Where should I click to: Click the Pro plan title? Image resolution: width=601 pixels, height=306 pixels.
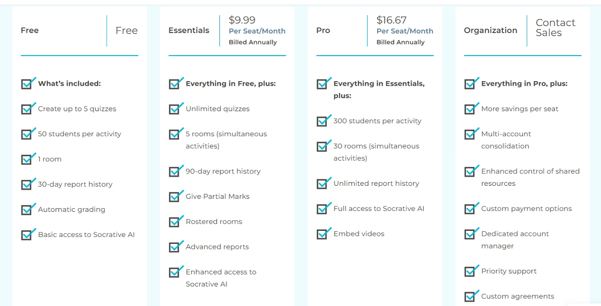coord(323,31)
